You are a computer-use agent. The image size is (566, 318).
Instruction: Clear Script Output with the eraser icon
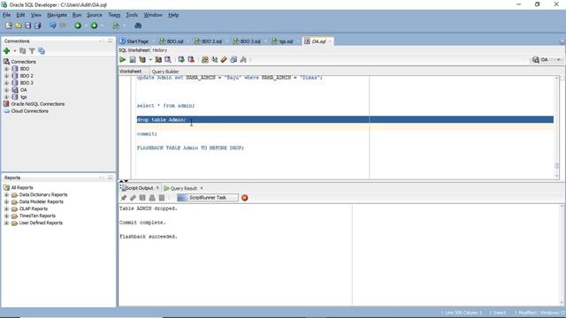[133, 198]
